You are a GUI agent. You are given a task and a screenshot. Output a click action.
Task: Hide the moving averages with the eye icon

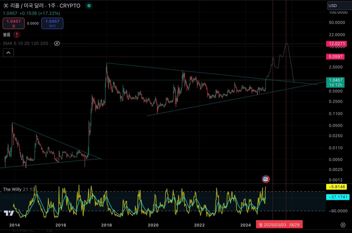pos(57,43)
